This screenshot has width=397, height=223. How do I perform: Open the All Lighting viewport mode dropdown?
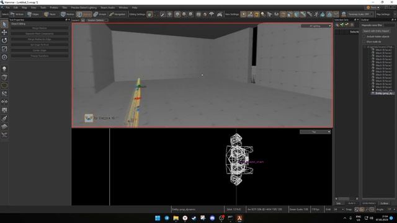point(316,26)
